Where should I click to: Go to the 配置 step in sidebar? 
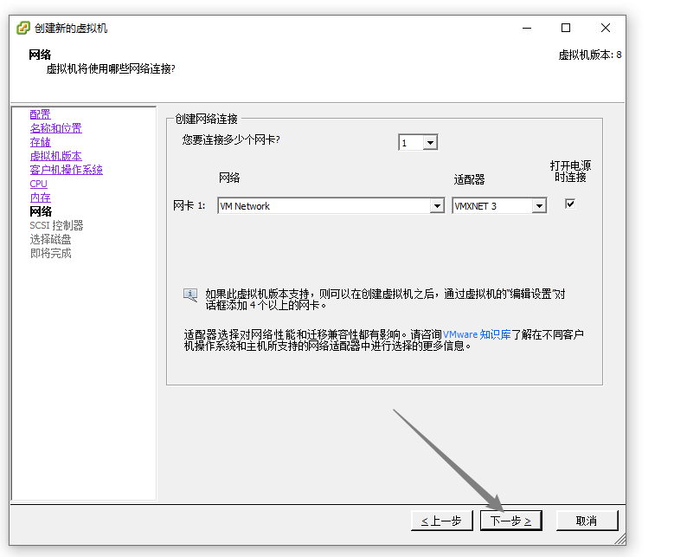click(x=41, y=114)
